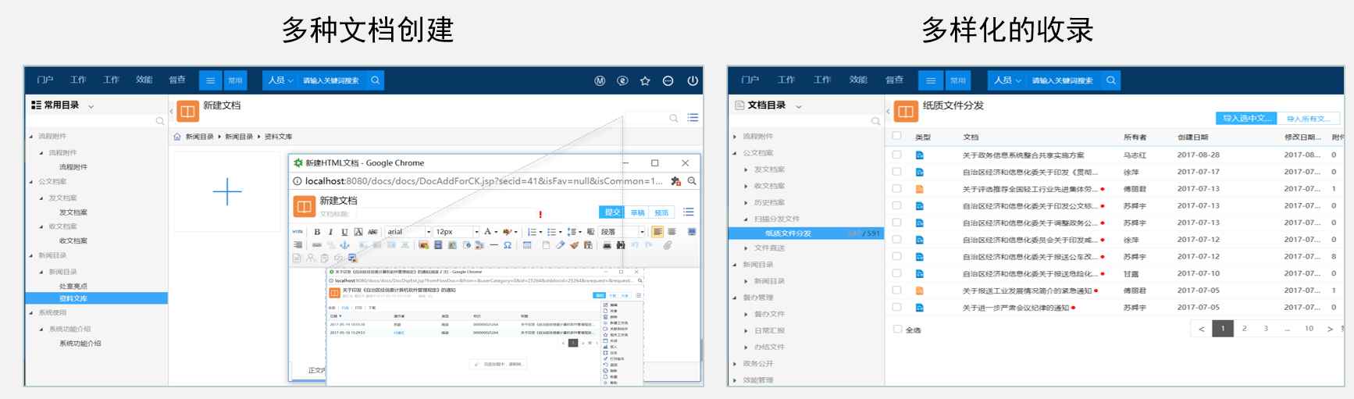The height and width of the screenshot is (399, 1354).
Task: Click the hamburger menu icon in left header
Action: (x=210, y=80)
